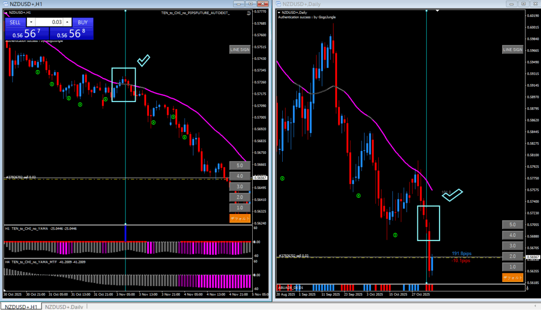Toggle LINE SIGN on the Daily chart
The image size is (541, 310).
click(512, 50)
